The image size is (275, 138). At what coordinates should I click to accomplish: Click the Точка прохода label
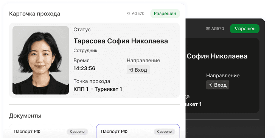92,81
